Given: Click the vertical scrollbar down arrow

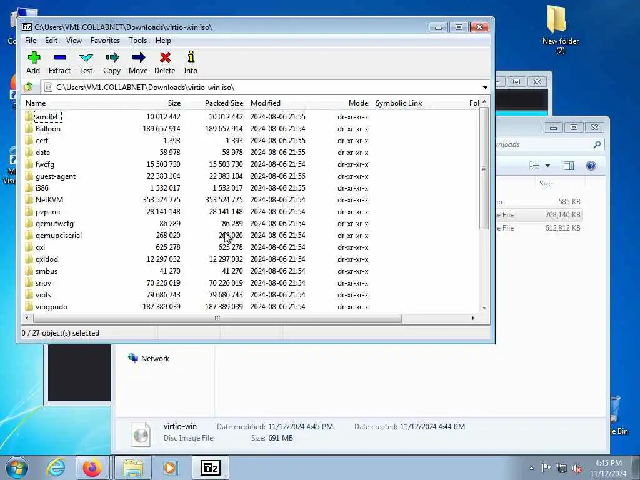Looking at the screenshot, I should pyautogui.click(x=484, y=308).
